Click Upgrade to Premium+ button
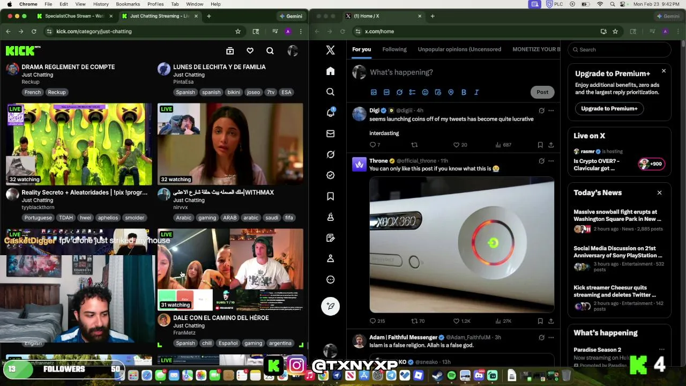This screenshot has width=686, height=386. pos(609,108)
